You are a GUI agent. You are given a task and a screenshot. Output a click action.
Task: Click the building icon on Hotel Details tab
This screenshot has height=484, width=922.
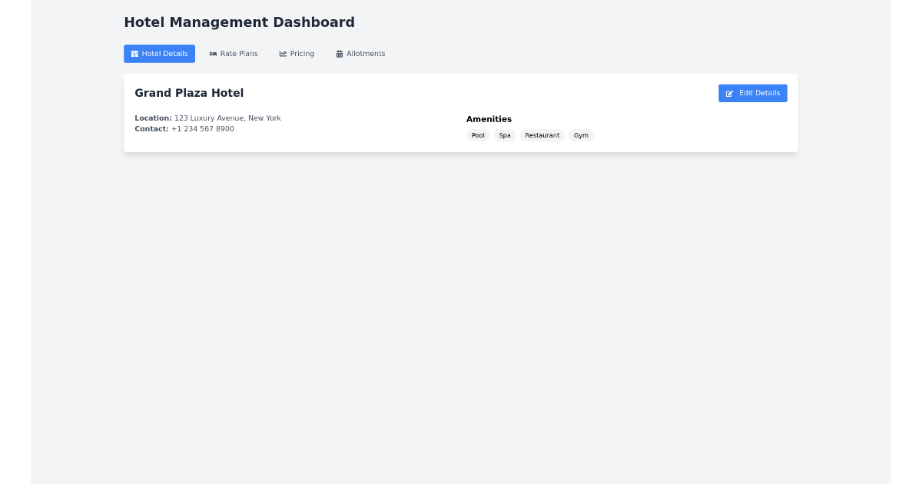click(134, 53)
